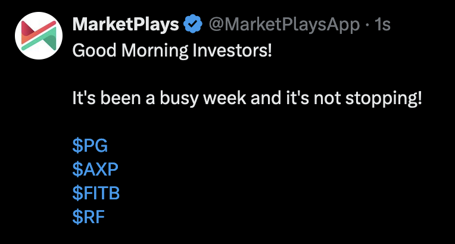Click the 1s tweet timestamp
The width and height of the screenshot is (455, 244).
pos(382,25)
